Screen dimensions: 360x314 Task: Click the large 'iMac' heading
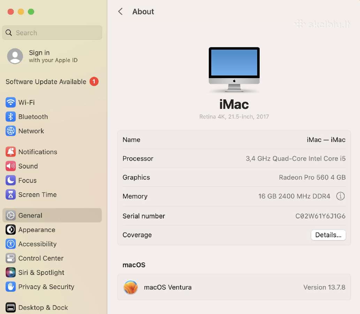pos(234,104)
